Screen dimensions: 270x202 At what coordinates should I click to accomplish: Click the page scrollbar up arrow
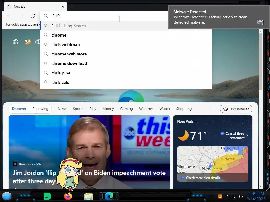261,32
